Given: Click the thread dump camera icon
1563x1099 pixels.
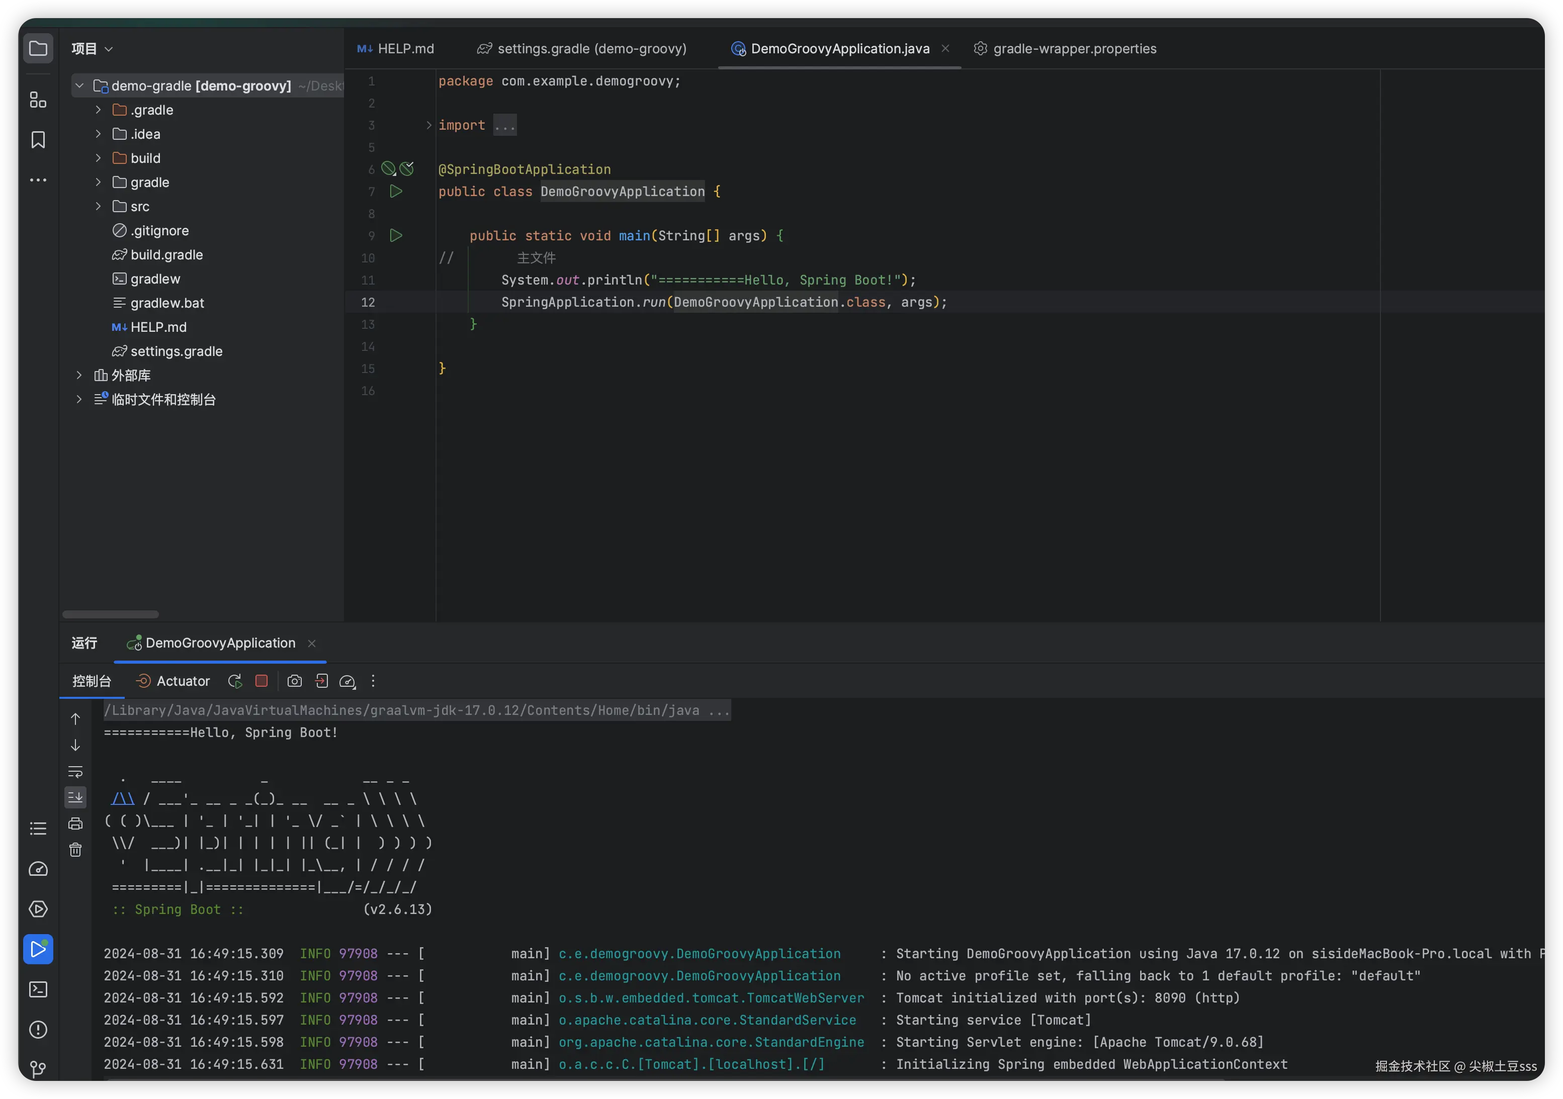Looking at the screenshot, I should coord(294,681).
